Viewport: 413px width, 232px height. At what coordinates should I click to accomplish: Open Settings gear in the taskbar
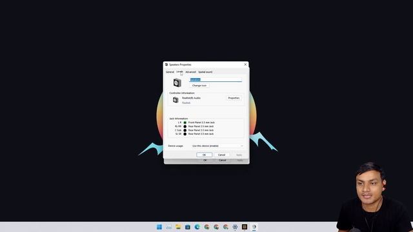coord(235,227)
